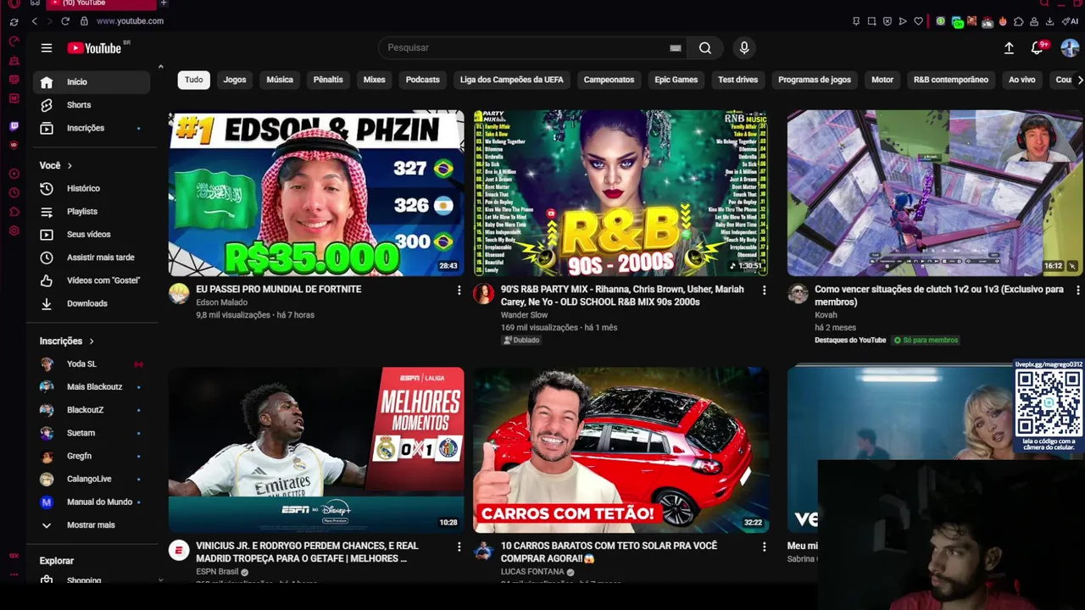1085x610 pixels.
Task: Open the browser extensions puzzle icon
Action: [1018, 21]
